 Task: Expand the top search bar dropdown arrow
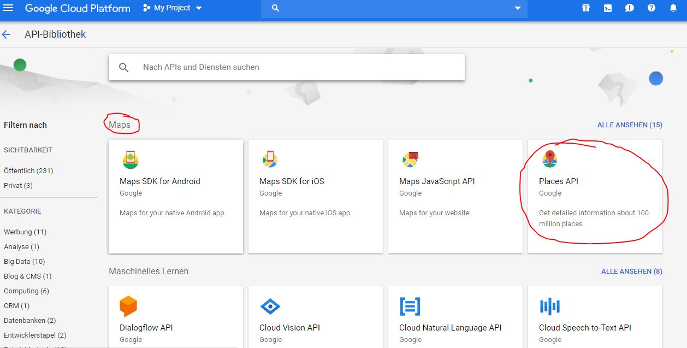coord(518,8)
